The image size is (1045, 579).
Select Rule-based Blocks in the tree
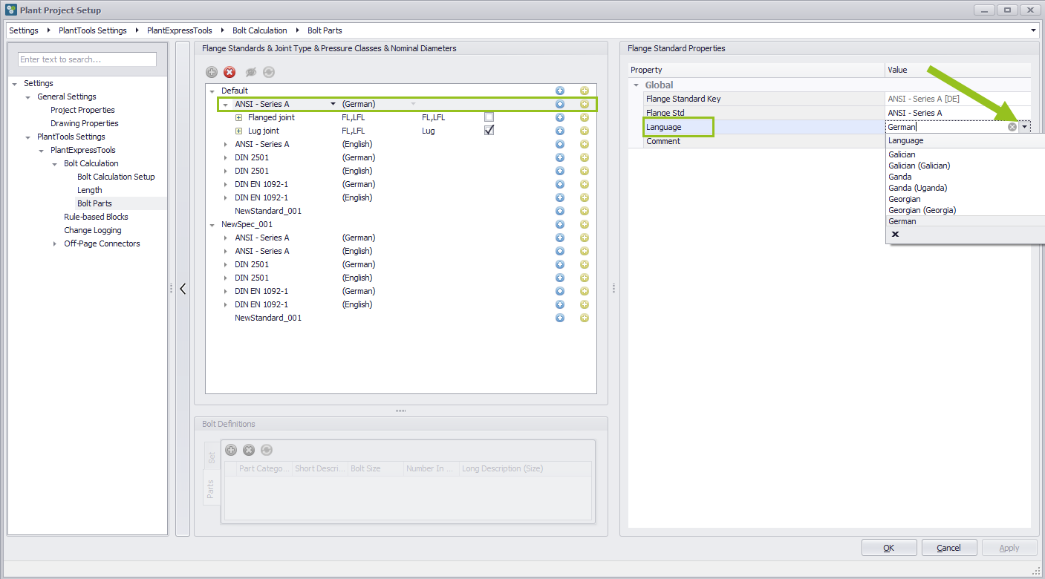(96, 217)
